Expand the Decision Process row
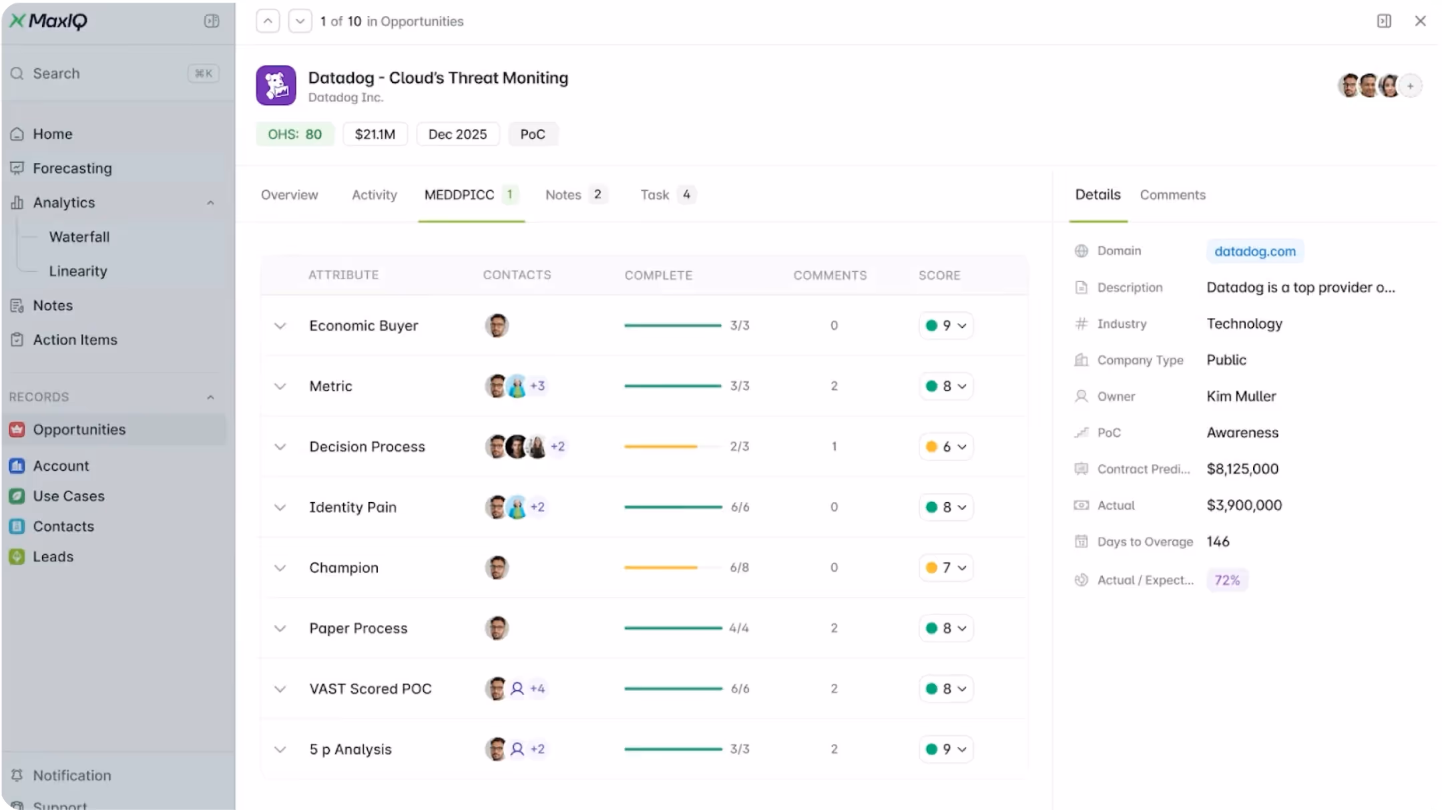Screen dimensions: 1442x810 tap(280, 447)
